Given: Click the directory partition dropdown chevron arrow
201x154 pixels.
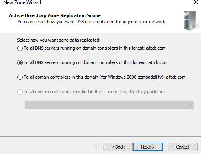Looking at the screenshot, I should point(190,105).
